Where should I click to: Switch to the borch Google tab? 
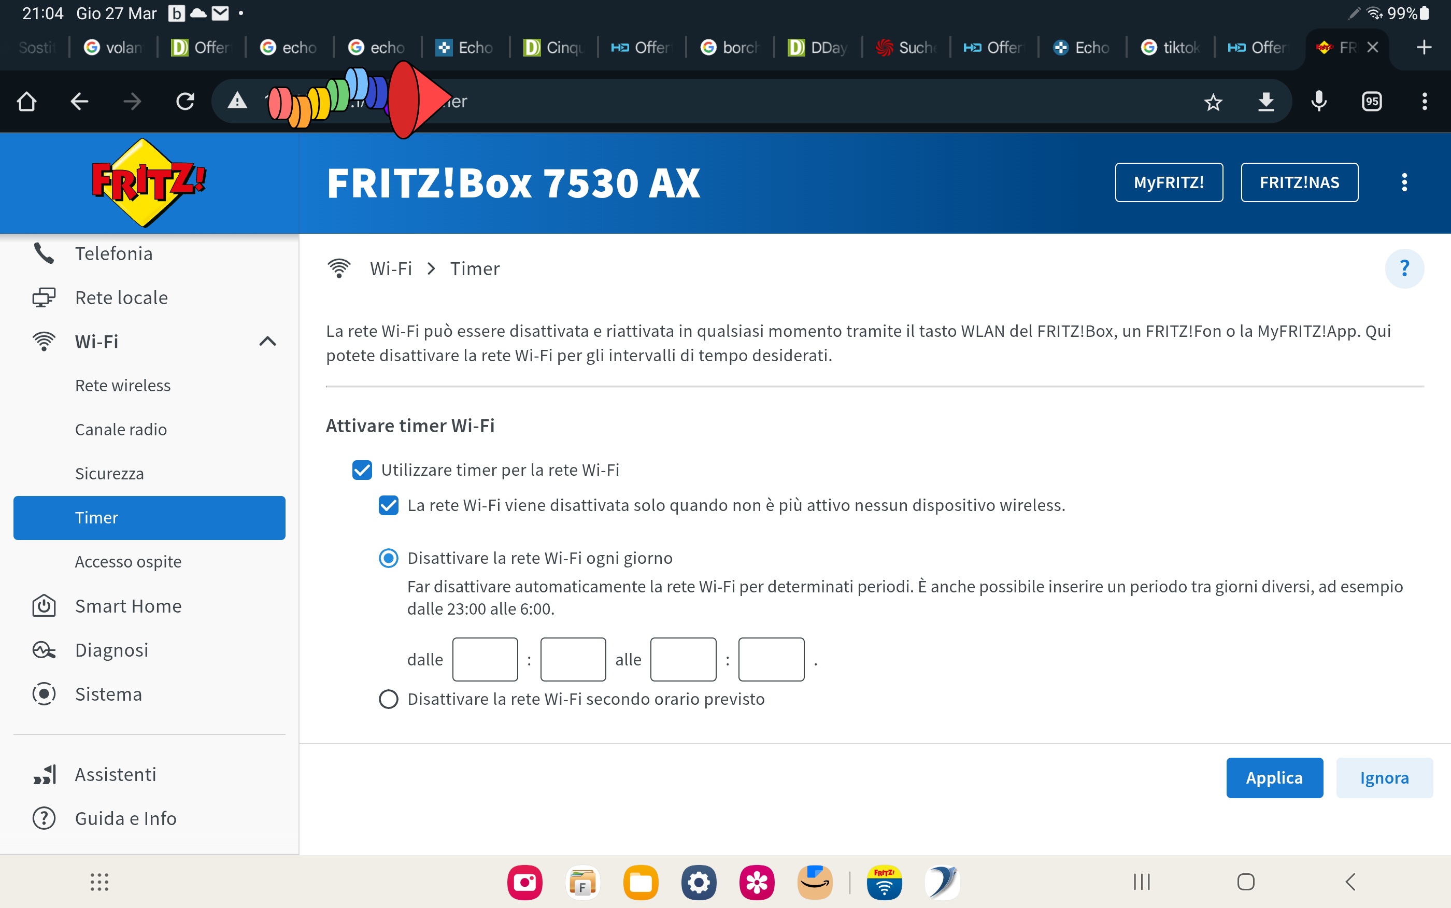click(730, 47)
